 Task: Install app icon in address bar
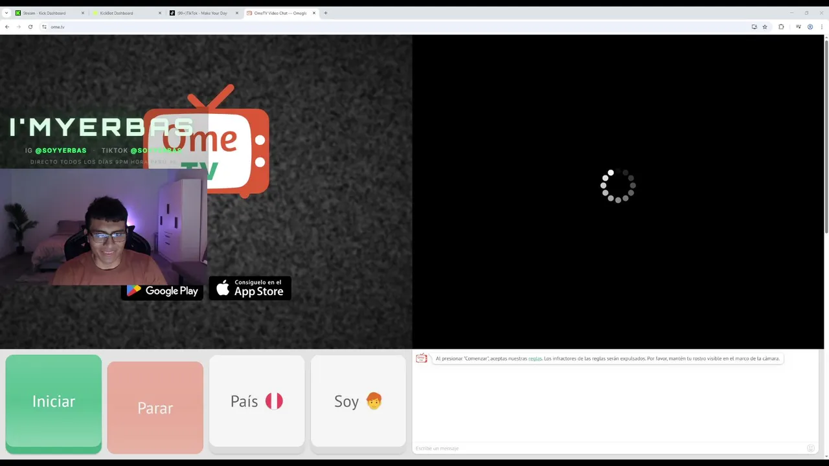click(754, 27)
